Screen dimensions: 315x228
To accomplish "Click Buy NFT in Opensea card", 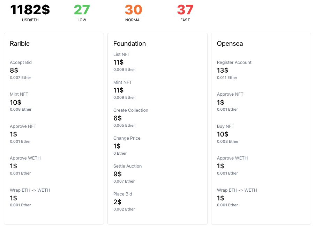I will tap(225, 126).
